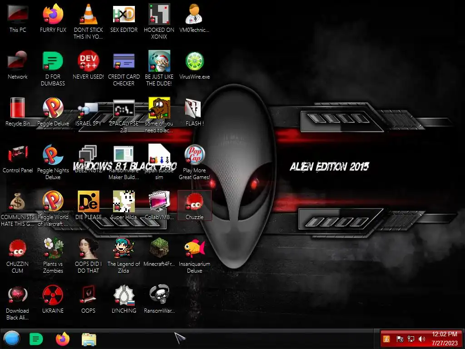Viewport: 465px width, 349px height.
Task: Open the Start orb on taskbar
Action: (x=12, y=339)
